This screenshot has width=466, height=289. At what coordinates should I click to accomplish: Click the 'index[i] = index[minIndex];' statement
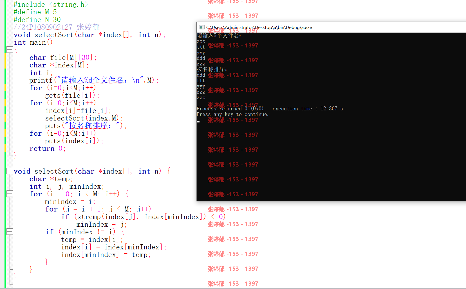pos(114,247)
